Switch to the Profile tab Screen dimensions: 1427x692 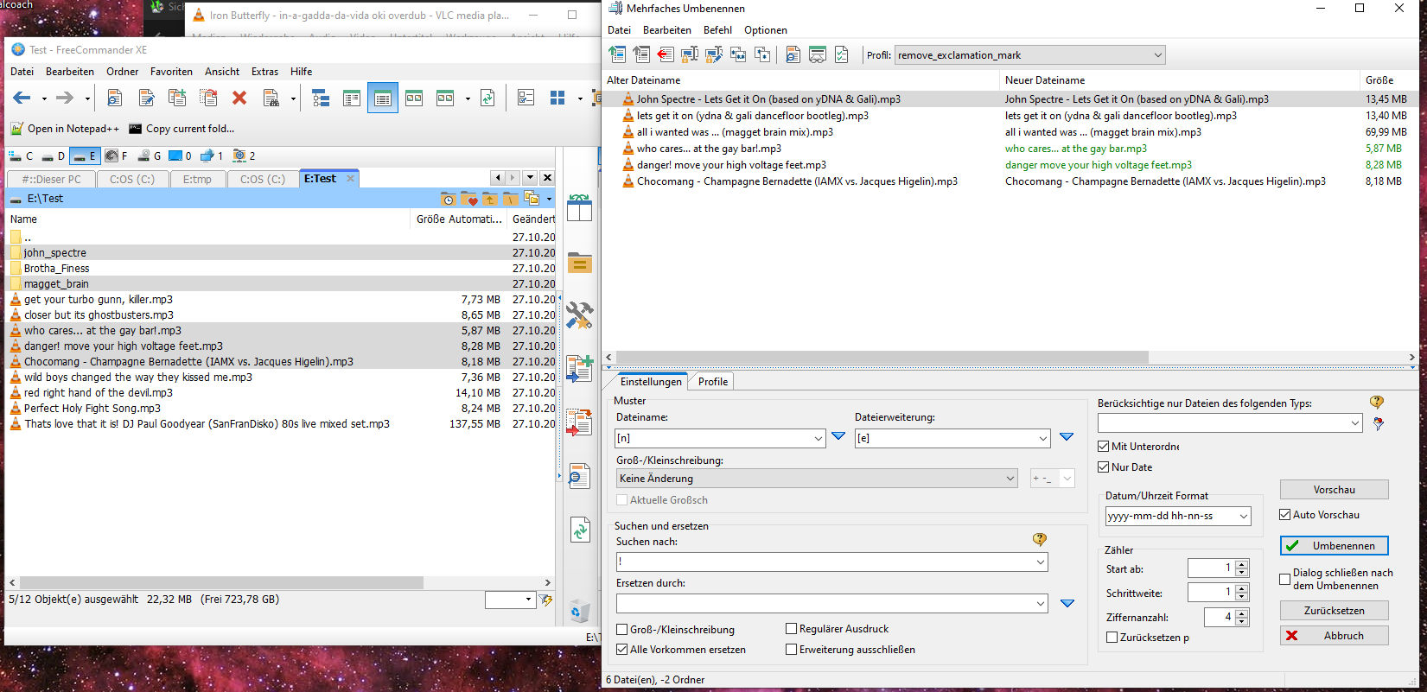coord(713,382)
